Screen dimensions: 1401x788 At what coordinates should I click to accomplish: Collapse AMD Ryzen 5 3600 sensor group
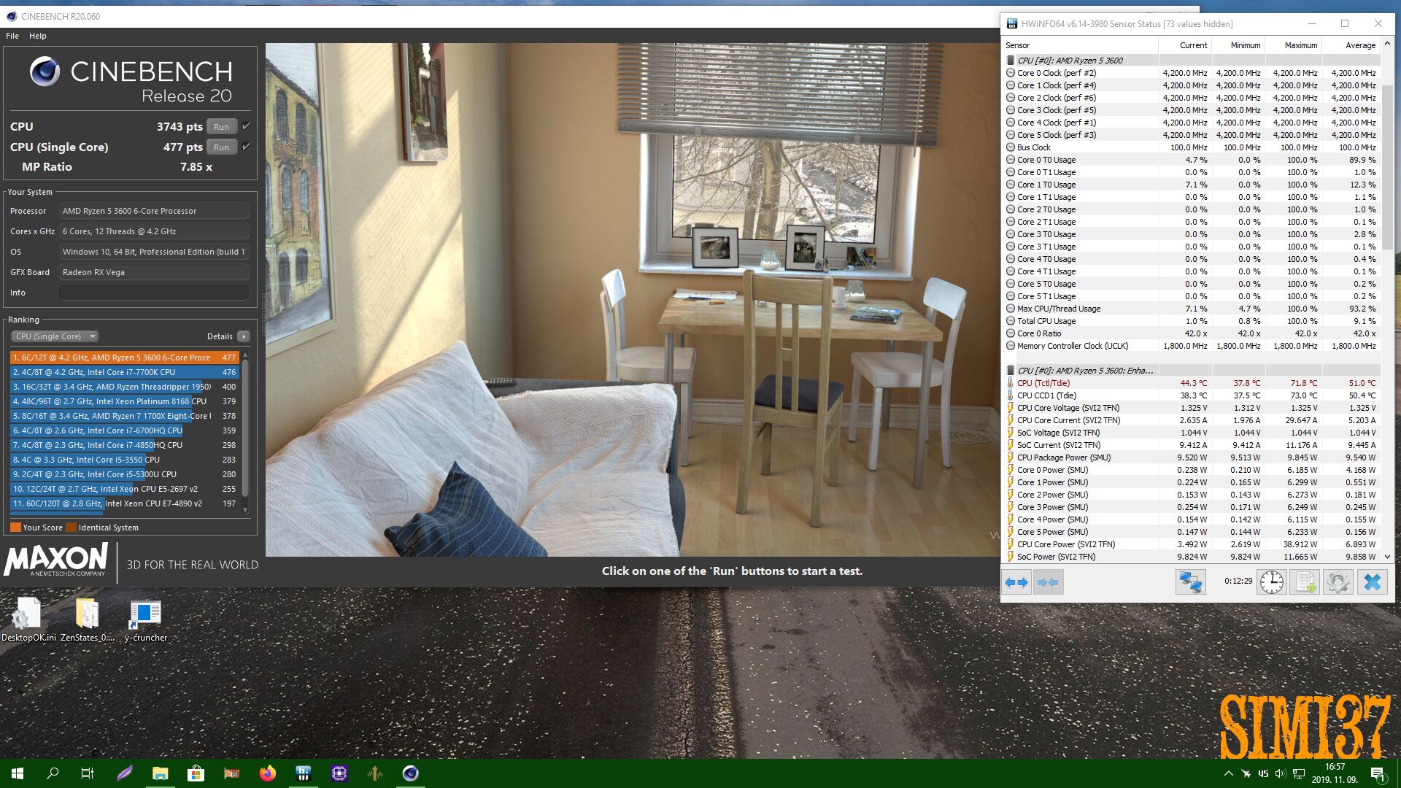tap(1011, 61)
